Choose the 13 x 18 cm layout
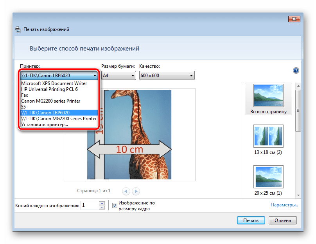 268,139
